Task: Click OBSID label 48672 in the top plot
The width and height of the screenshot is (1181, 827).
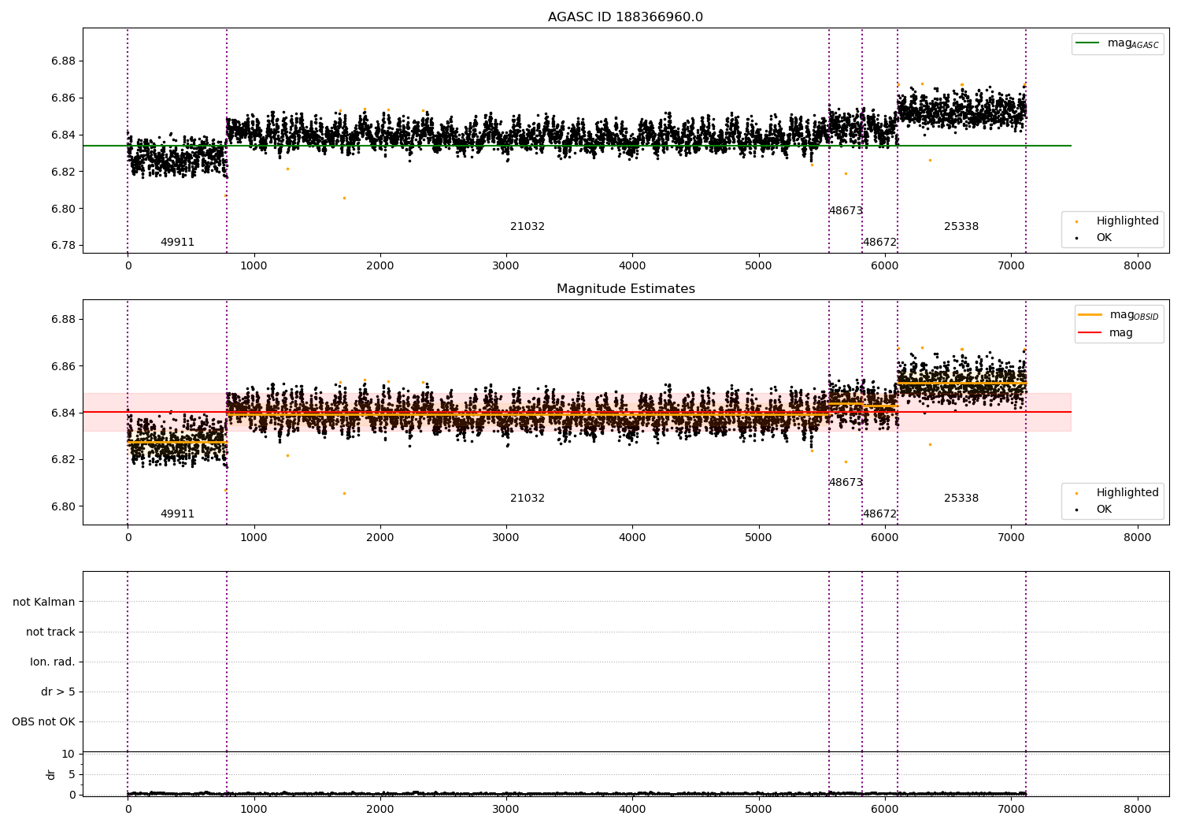Action: click(x=879, y=243)
